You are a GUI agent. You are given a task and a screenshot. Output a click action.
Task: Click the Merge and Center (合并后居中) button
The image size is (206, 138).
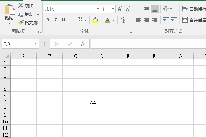pos(194,20)
